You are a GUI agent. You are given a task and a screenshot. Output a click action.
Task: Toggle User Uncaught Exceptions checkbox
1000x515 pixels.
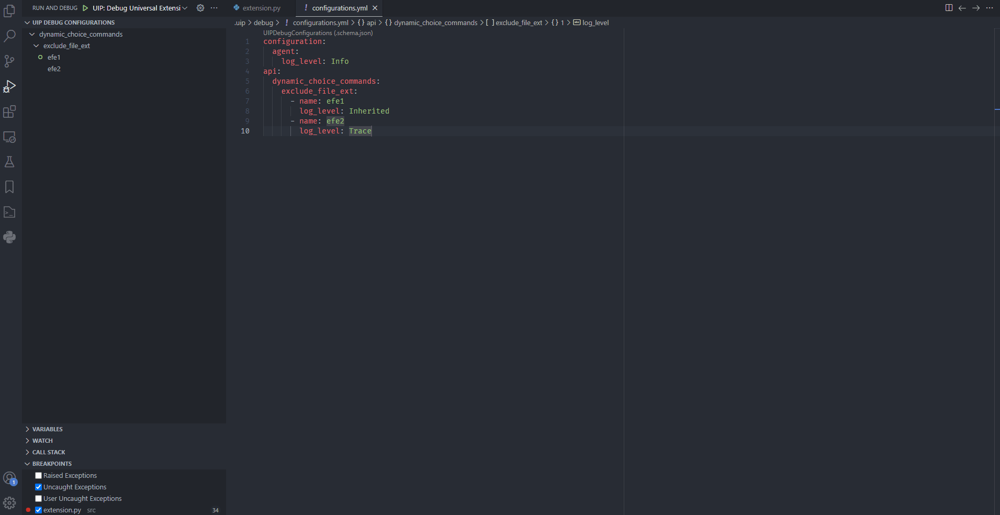click(x=38, y=499)
